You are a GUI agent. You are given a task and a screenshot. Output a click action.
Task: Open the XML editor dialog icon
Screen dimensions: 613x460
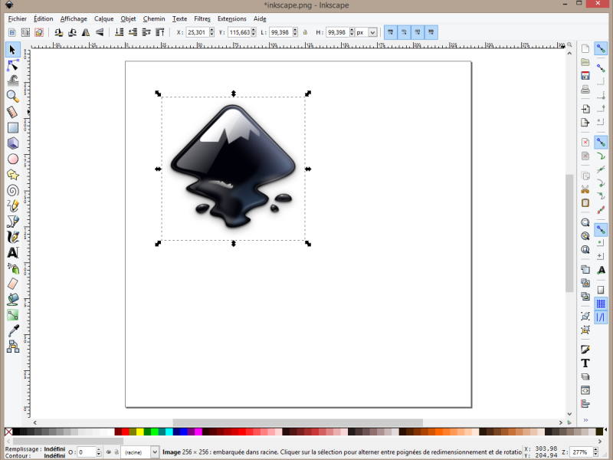click(x=585, y=390)
